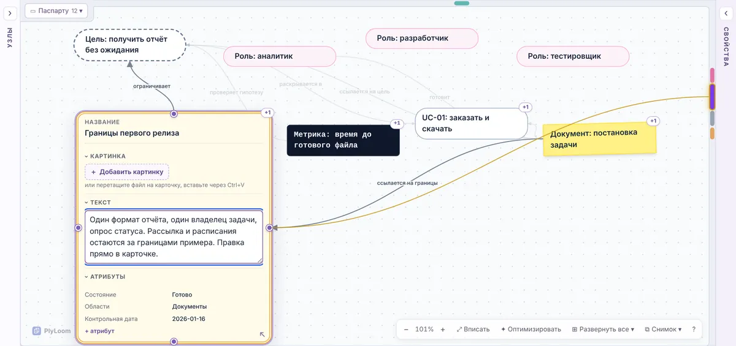Collapse the АТРИБУТЫ section
Viewport: 736px width, 346px height.
105,277
